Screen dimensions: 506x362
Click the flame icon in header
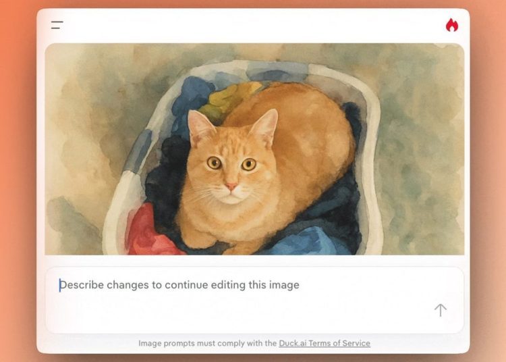point(452,25)
